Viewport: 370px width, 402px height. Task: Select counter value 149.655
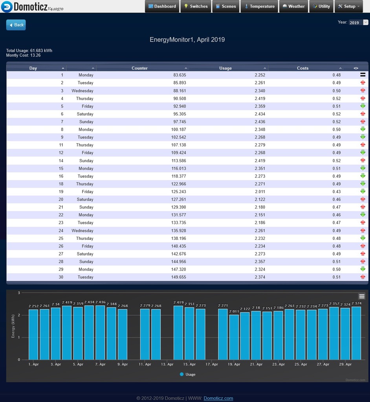pos(179,277)
